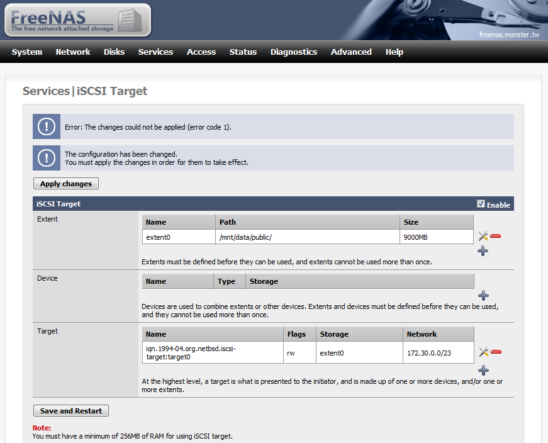
Task: Open the Help menu
Action: coord(394,52)
